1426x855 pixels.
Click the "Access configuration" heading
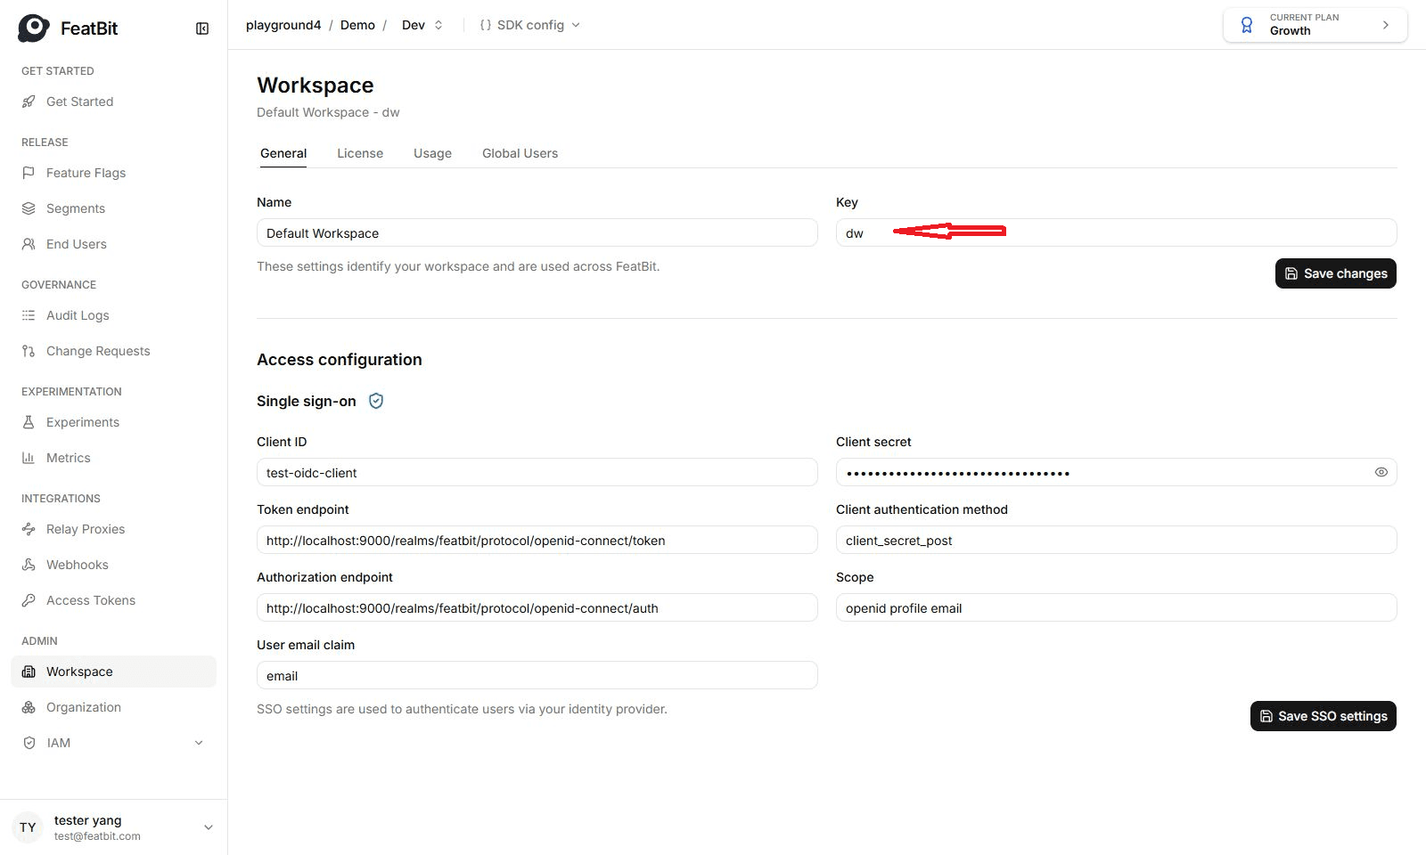point(340,360)
